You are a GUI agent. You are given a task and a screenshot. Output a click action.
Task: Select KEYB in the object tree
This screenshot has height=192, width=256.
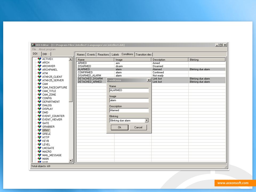pyautogui.click(x=46, y=141)
